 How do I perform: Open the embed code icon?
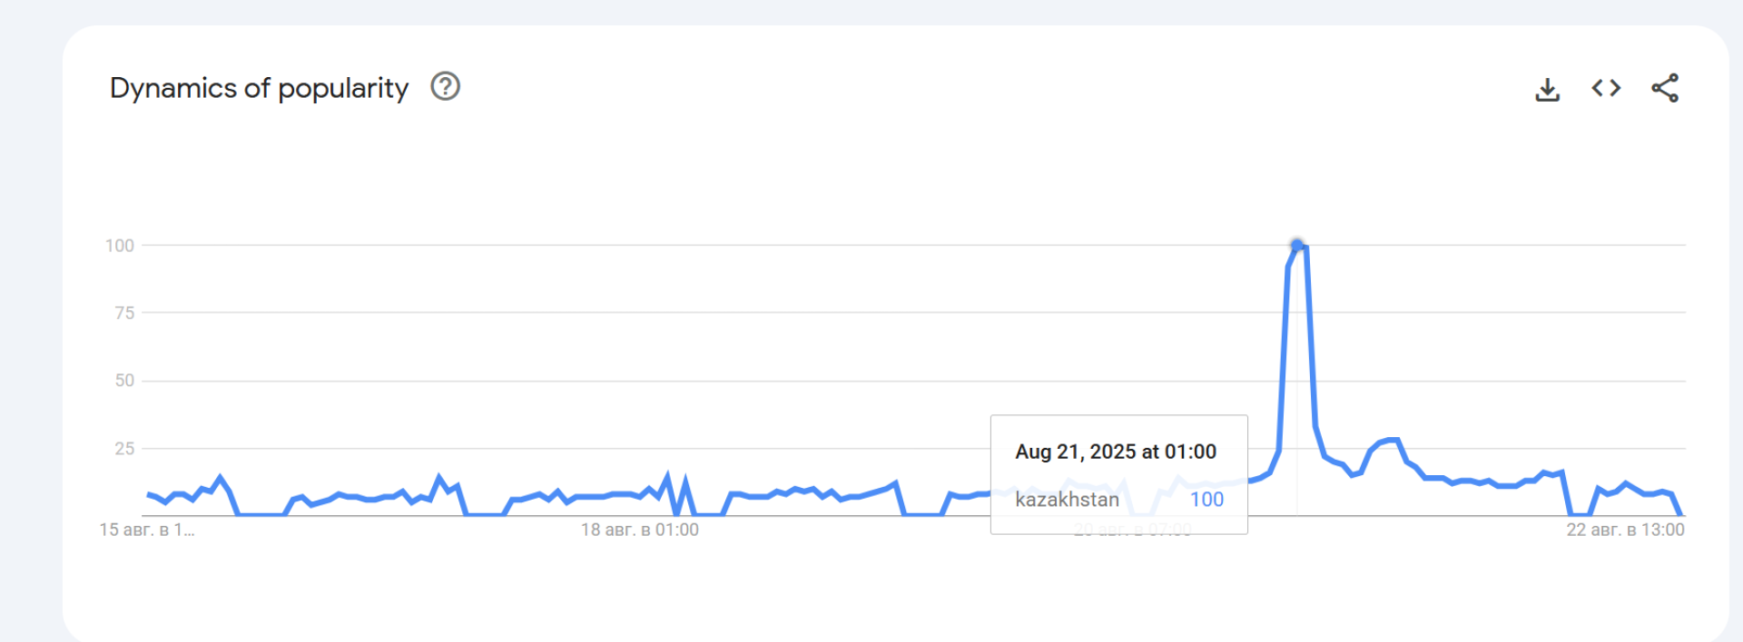(1606, 88)
